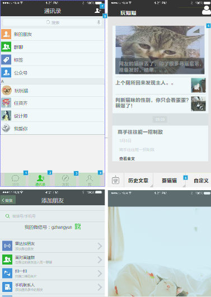Open 新的朋友 via its orange icon
The width and height of the screenshot is (211, 297).
[x=6, y=34]
